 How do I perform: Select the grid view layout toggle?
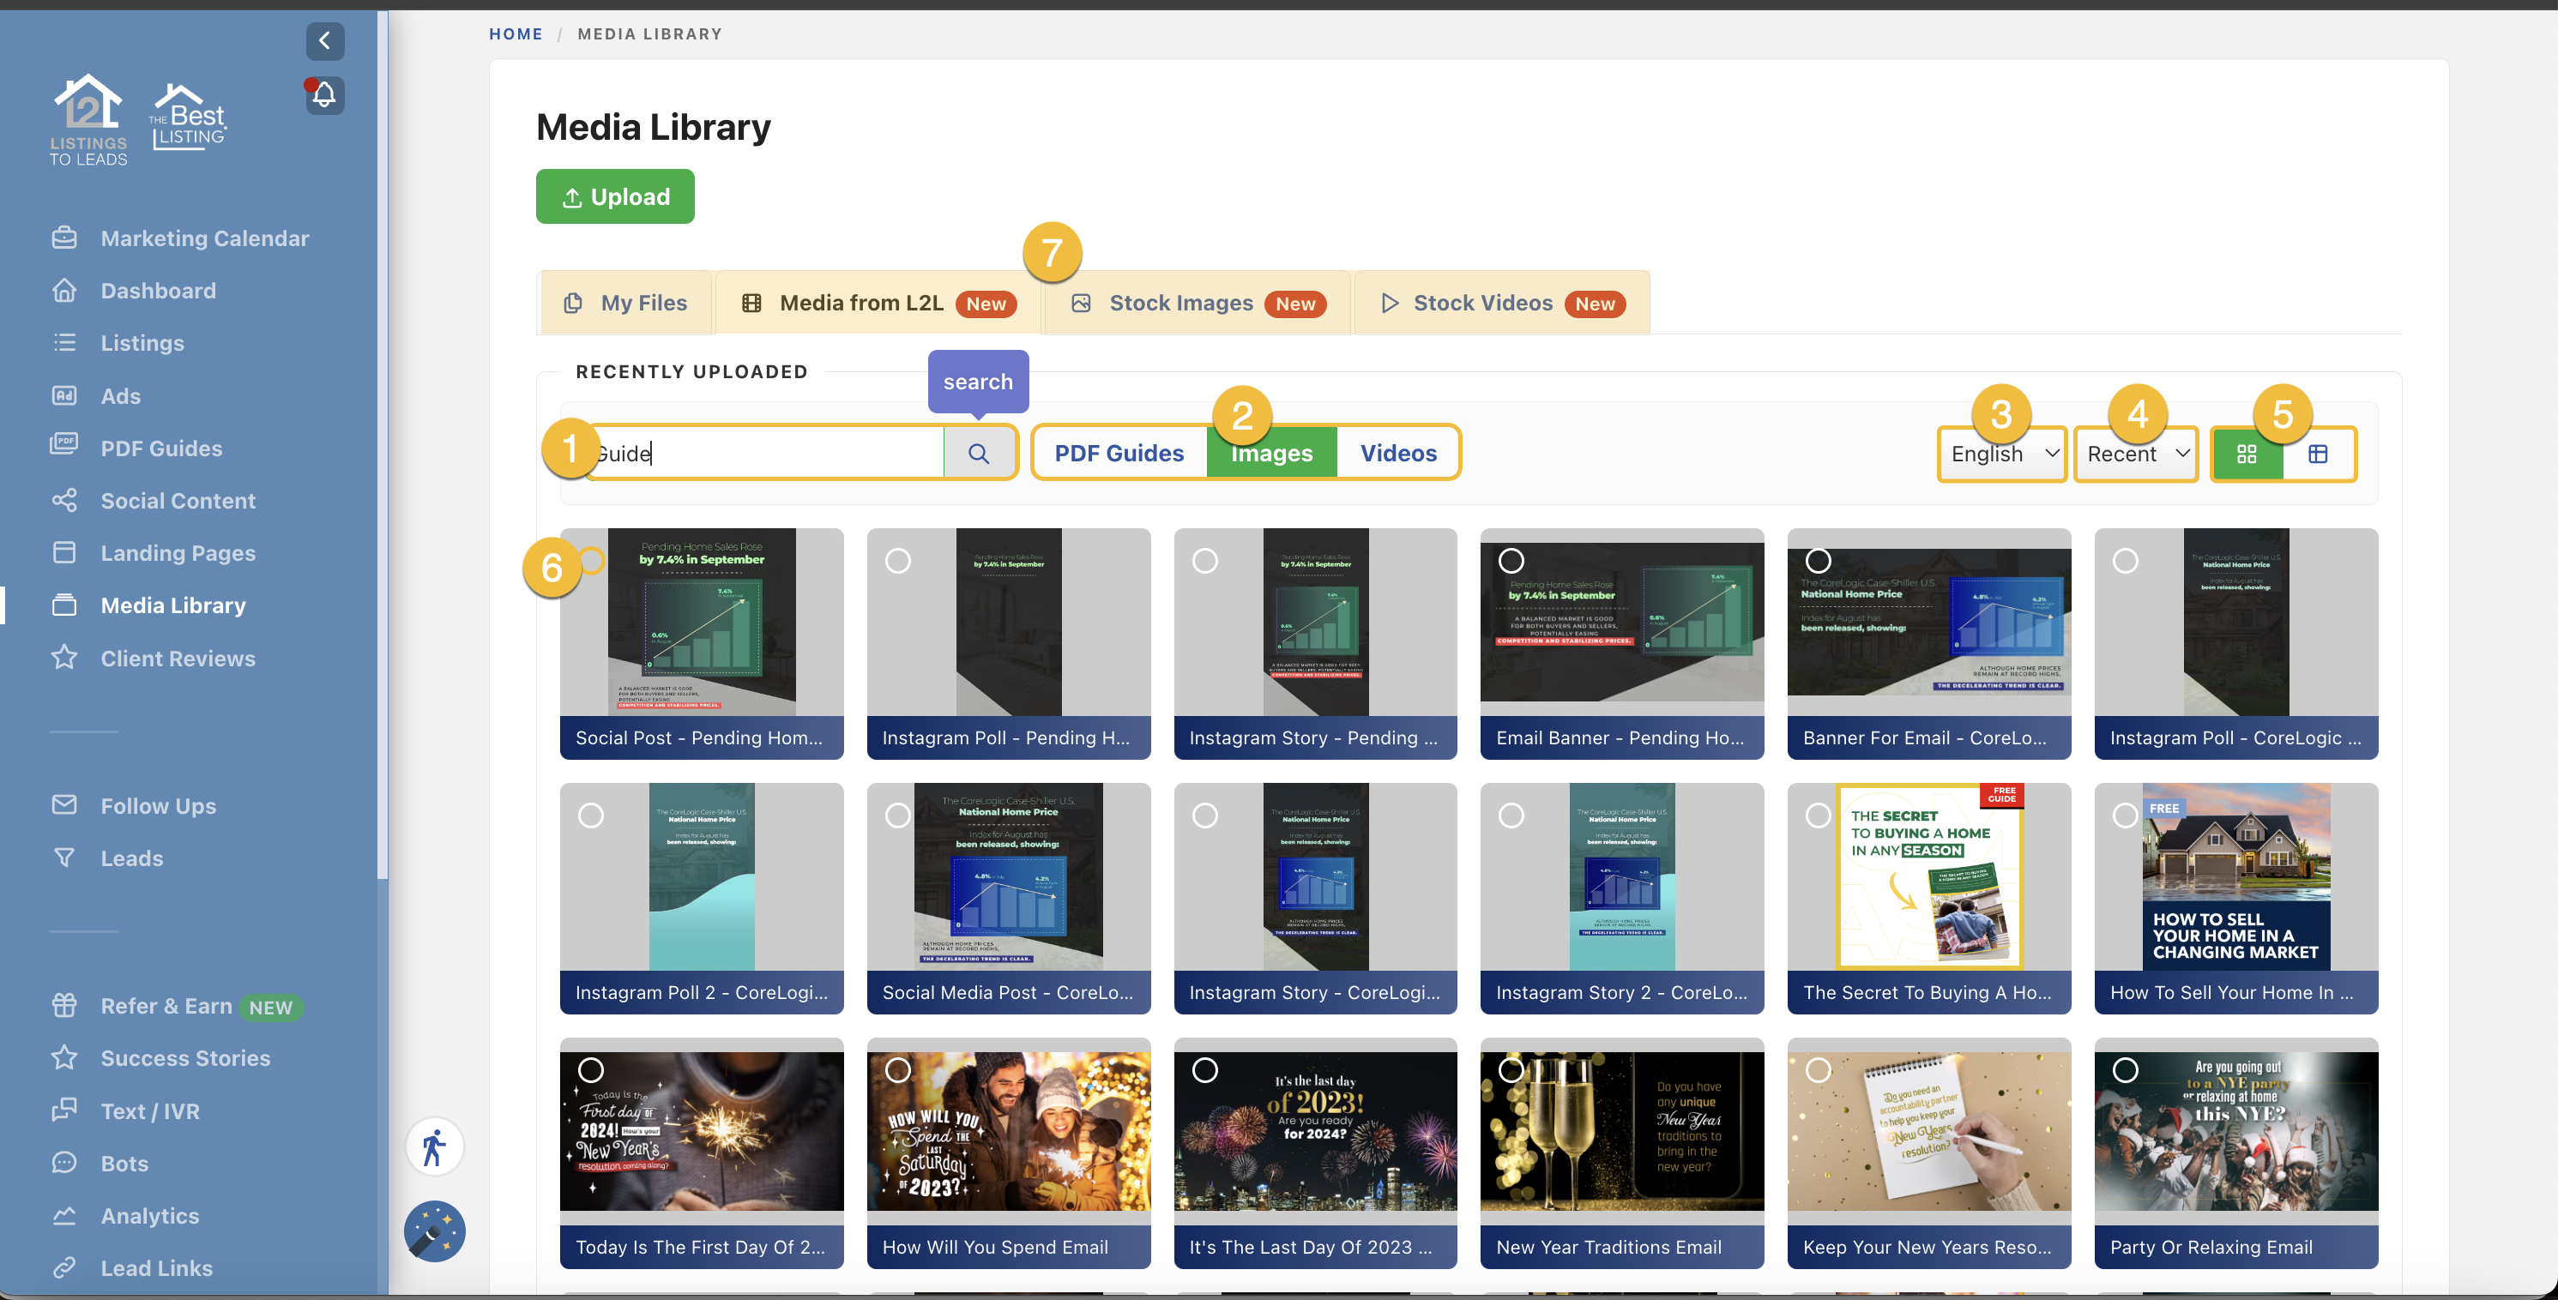(2248, 454)
